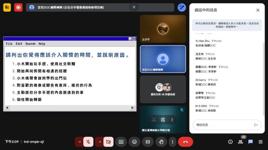
Task: Click the yellow camera-off extension icon
Action: [x=7, y=7]
